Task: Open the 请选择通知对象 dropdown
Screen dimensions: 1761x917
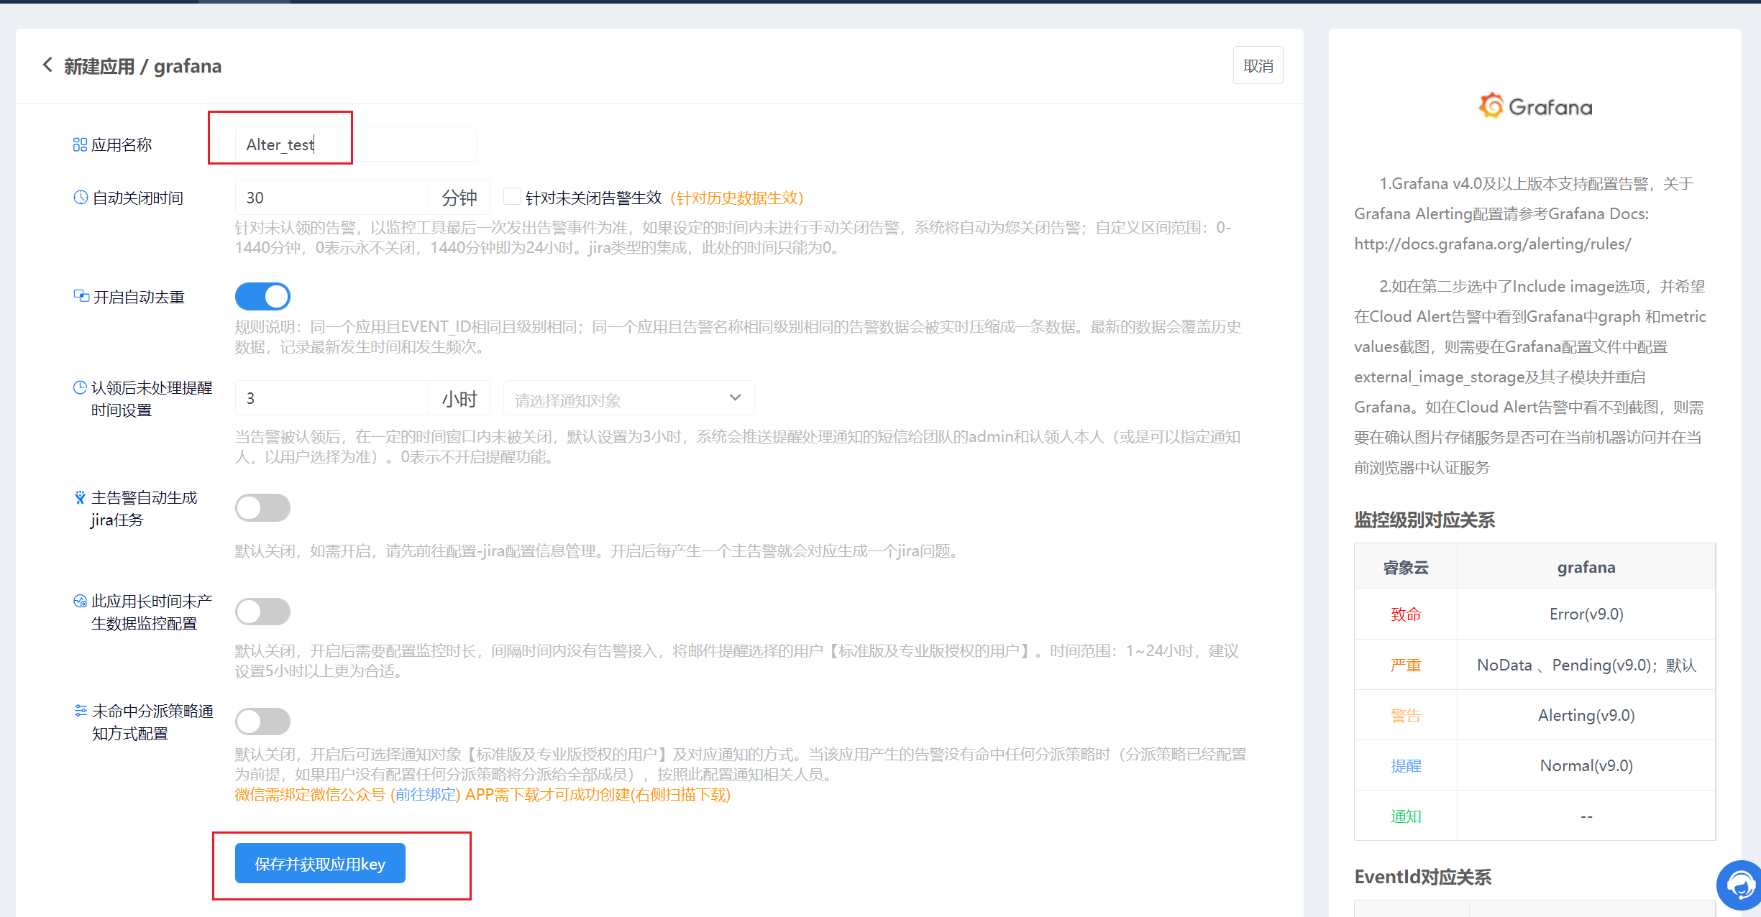Action: (628, 398)
